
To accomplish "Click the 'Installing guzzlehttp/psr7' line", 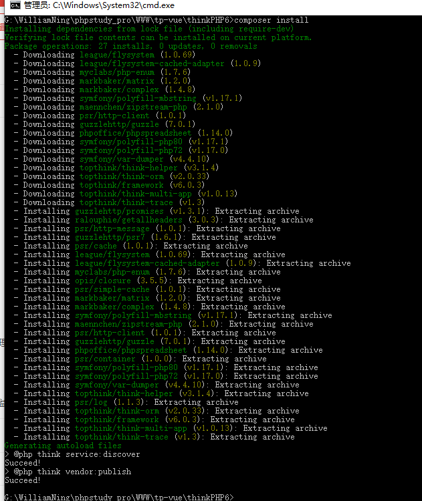I will click(144, 236).
